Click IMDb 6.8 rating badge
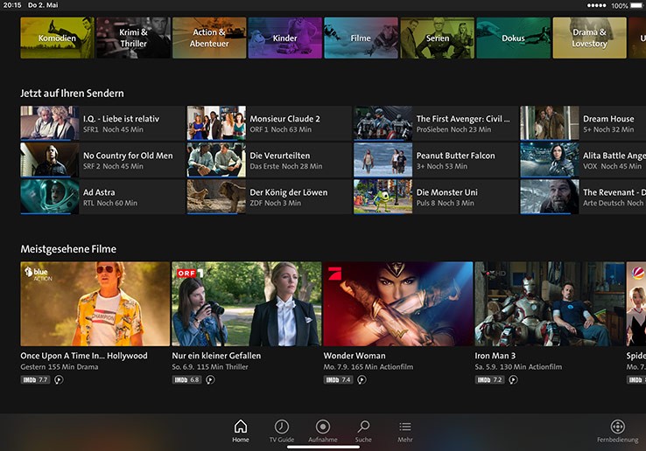This screenshot has height=451, width=646. 186,380
